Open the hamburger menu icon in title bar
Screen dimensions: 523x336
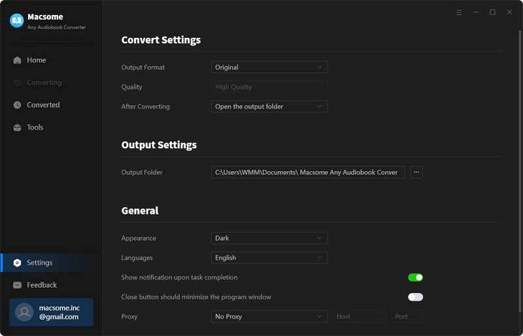pos(459,12)
